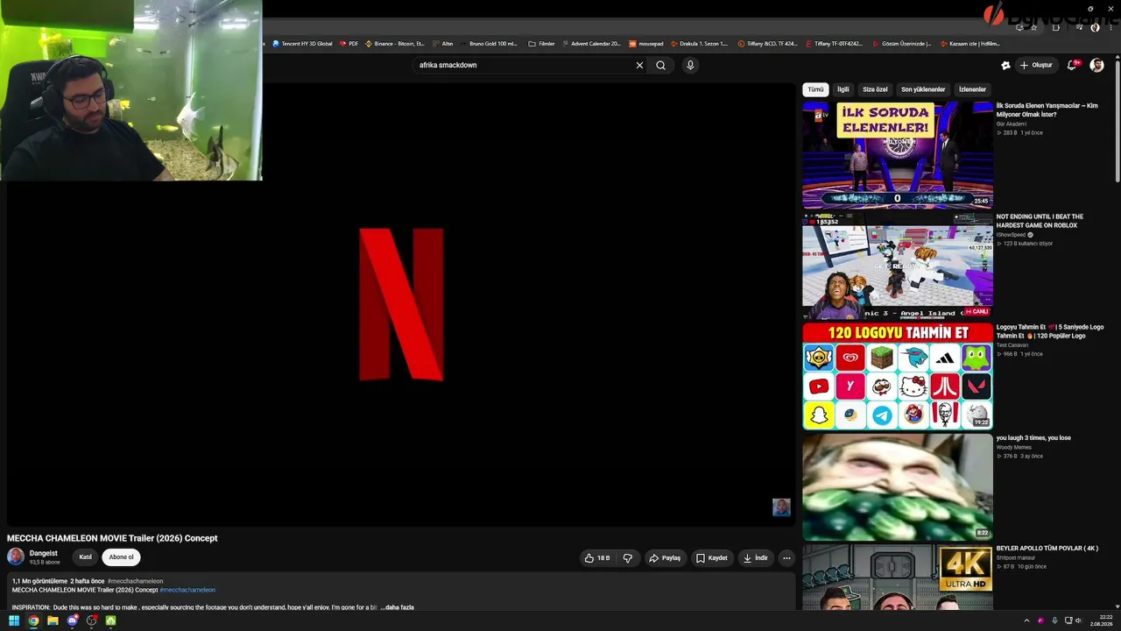
Task: Show hidden system tray icons
Action: 1026,620
